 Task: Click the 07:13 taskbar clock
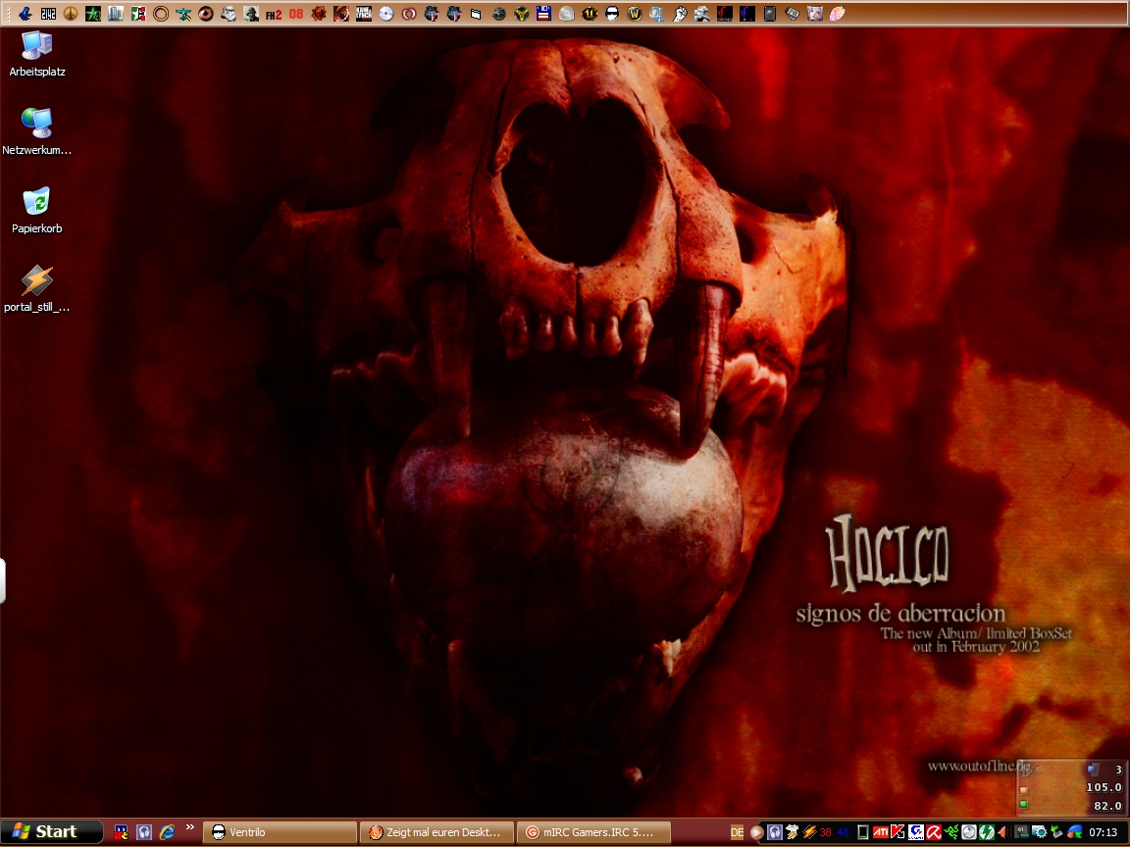(x=1104, y=832)
